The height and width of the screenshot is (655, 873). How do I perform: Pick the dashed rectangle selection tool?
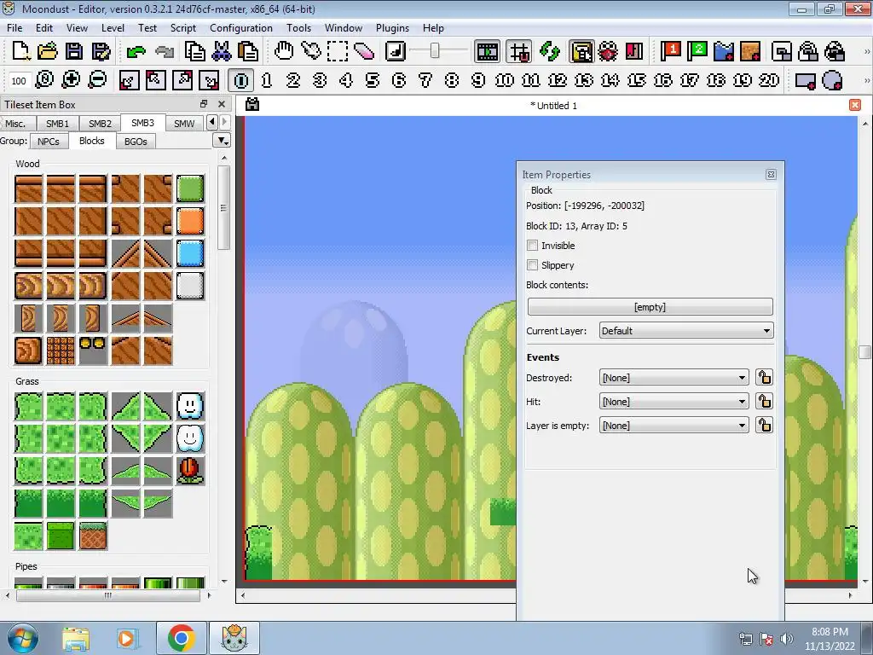(338, 51)
